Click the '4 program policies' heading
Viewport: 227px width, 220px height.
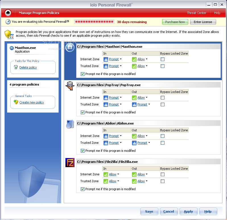(24, 84)
